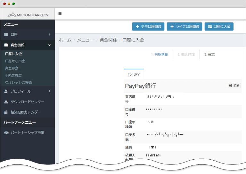Viewport: 246px width, 174px height.
Task: Click the 口座番号 label
Action: [x=130, y=112]
